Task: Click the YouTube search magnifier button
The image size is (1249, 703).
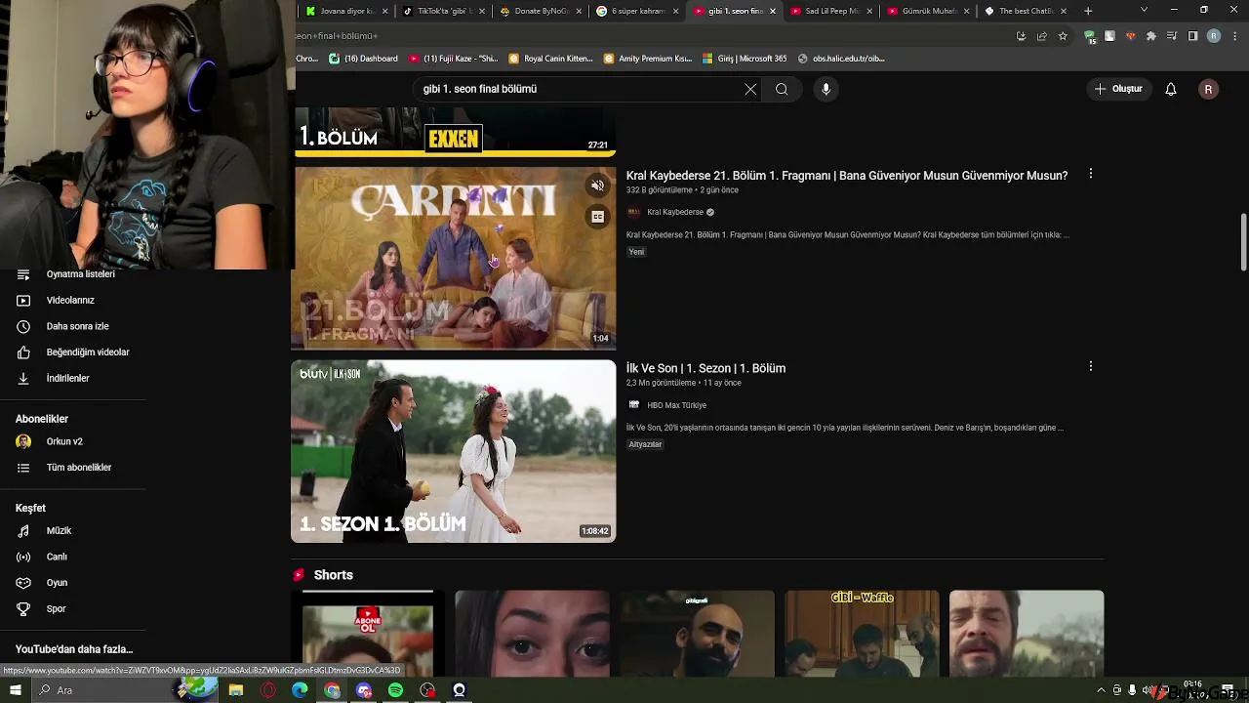Action: (x=782, y=89)
